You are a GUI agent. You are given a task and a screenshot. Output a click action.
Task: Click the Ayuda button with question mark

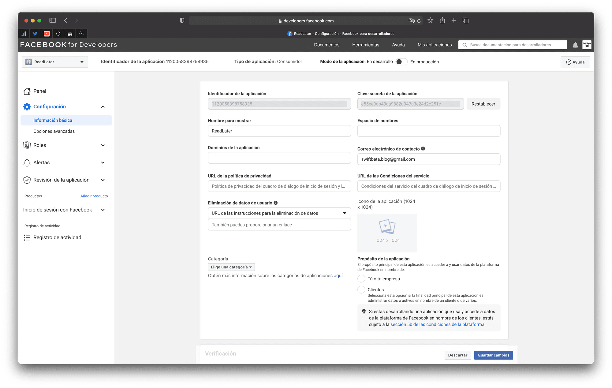pos(575,62)
